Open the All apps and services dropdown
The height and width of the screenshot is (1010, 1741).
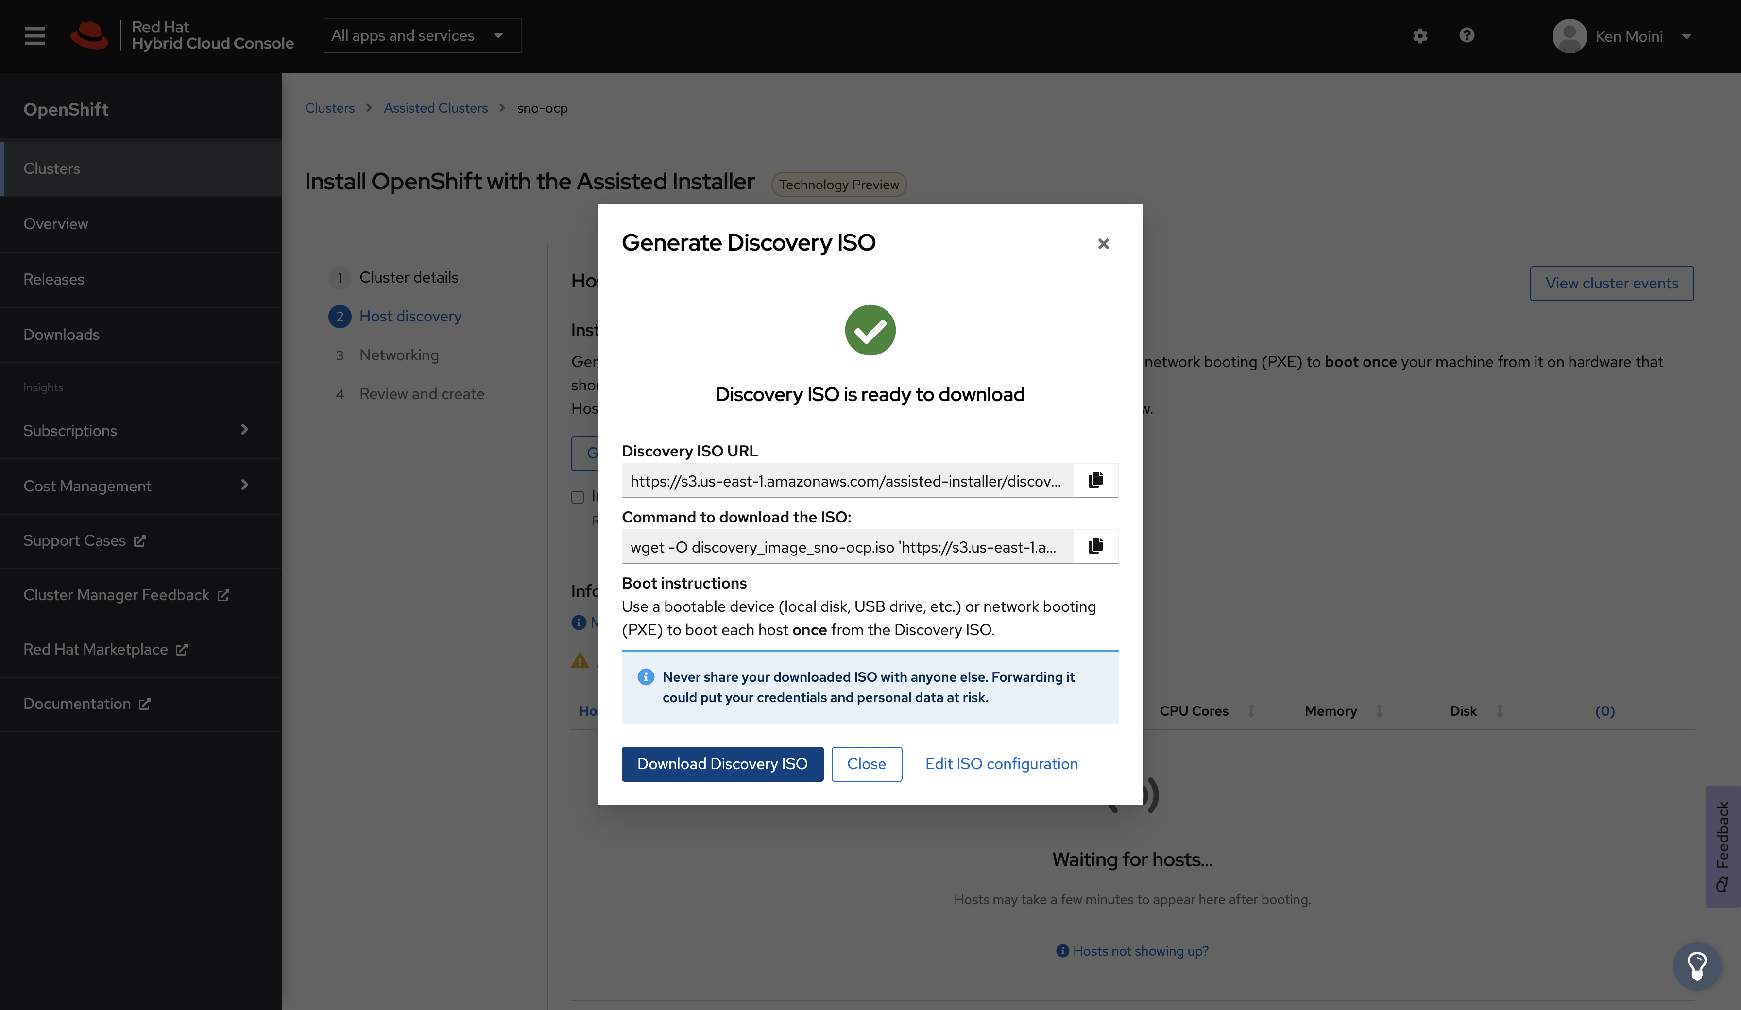422,35
